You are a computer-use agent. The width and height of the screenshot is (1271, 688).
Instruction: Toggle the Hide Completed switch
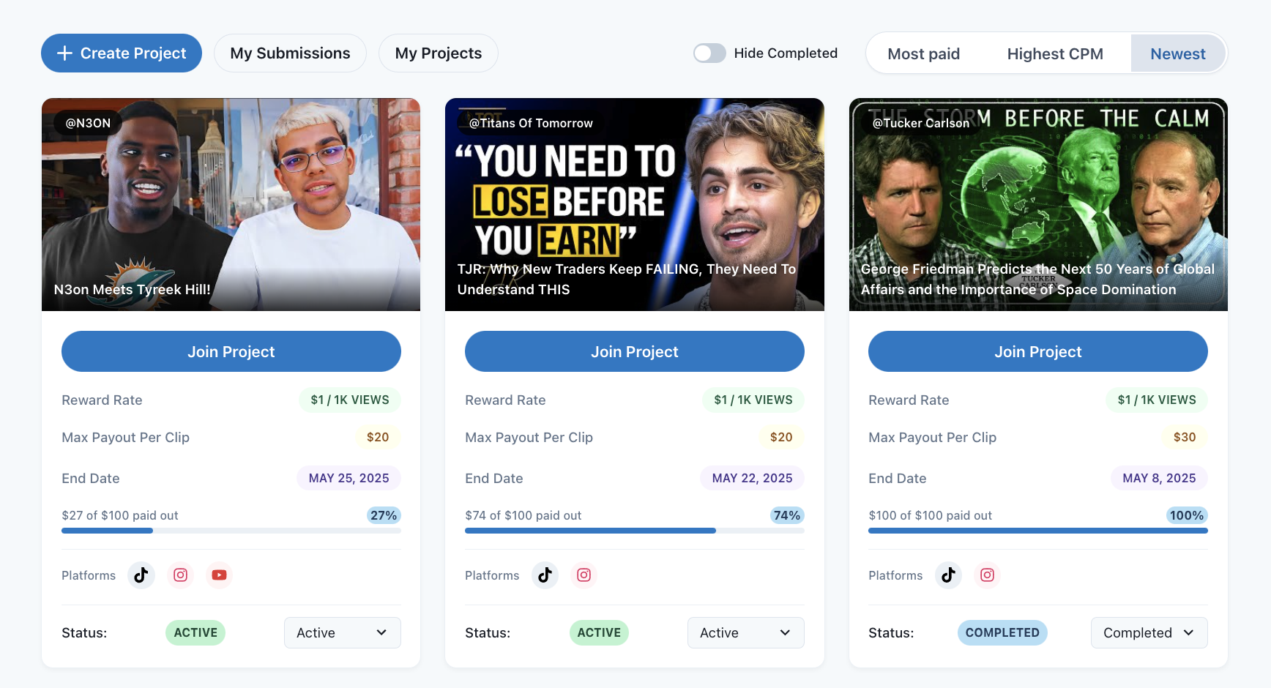point(709,53)
